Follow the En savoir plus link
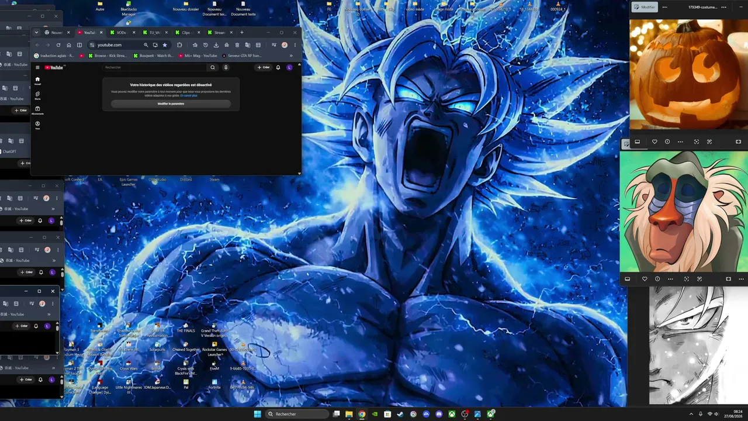Screen dimensions: 748x421 coord(189,95)
